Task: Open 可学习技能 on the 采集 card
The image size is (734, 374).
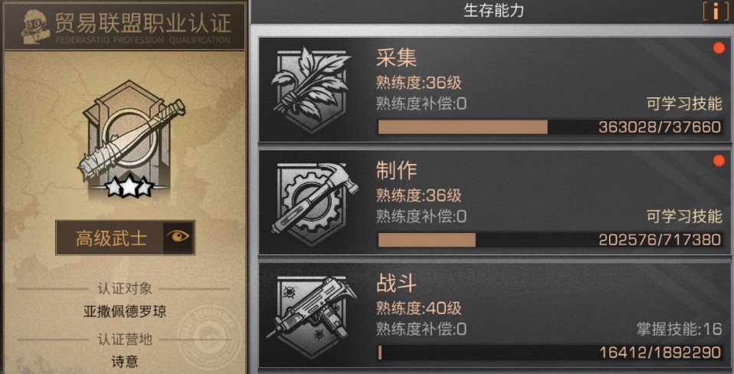Action: tap(684, 104)
